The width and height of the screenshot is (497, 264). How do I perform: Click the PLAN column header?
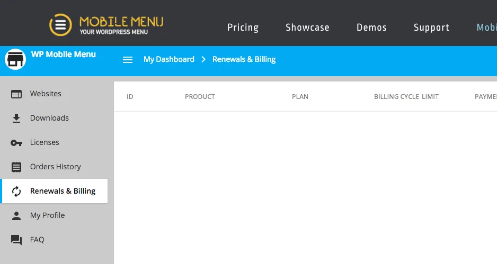pyautogui.click(x=300, y=96)
